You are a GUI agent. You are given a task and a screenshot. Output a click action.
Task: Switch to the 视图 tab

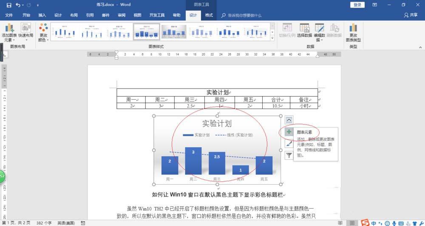coord(137,15)
